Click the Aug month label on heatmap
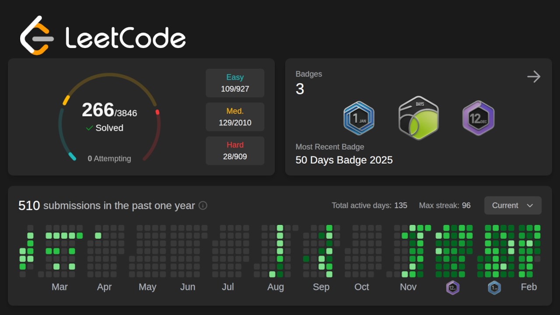The image size is (560, 315). [276, 287]
